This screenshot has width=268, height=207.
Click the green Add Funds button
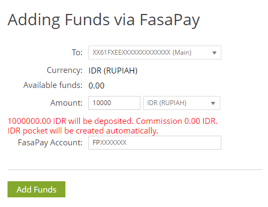point(36,189)
